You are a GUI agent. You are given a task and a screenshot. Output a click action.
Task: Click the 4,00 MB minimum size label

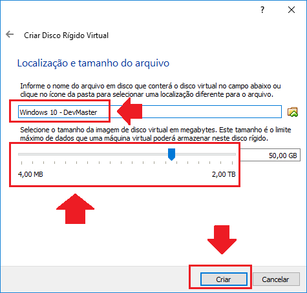30,174
